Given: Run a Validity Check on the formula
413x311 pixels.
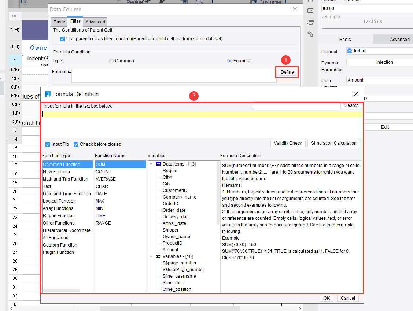Looking at the screenshot, I should tap(288, 143).
